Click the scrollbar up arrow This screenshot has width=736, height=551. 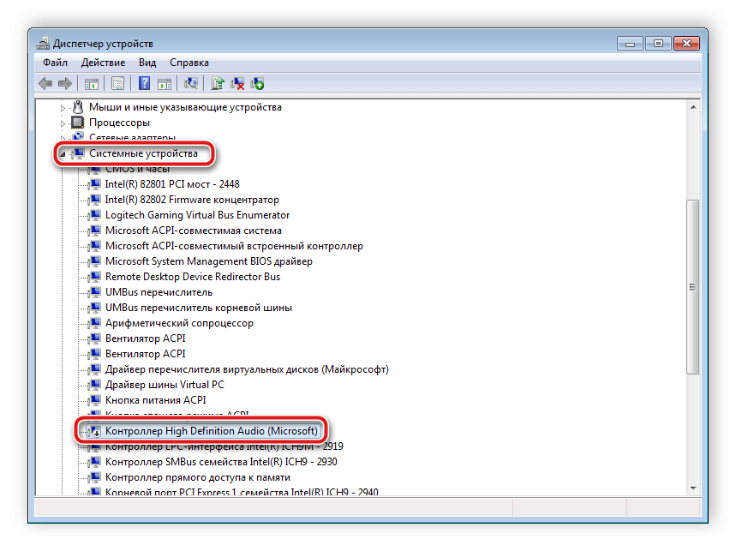[693, 107]
